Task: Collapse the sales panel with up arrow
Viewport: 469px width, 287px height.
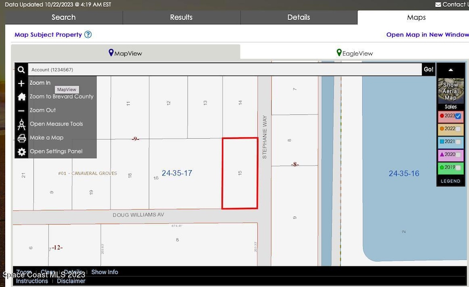Action: [x=450, y=70]
